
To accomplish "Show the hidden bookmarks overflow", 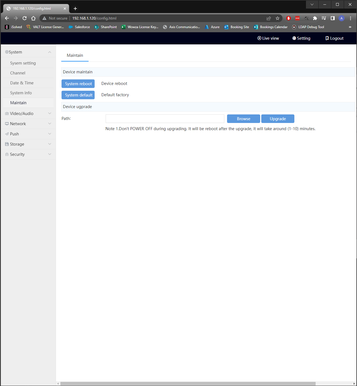I will coord(350,27).
